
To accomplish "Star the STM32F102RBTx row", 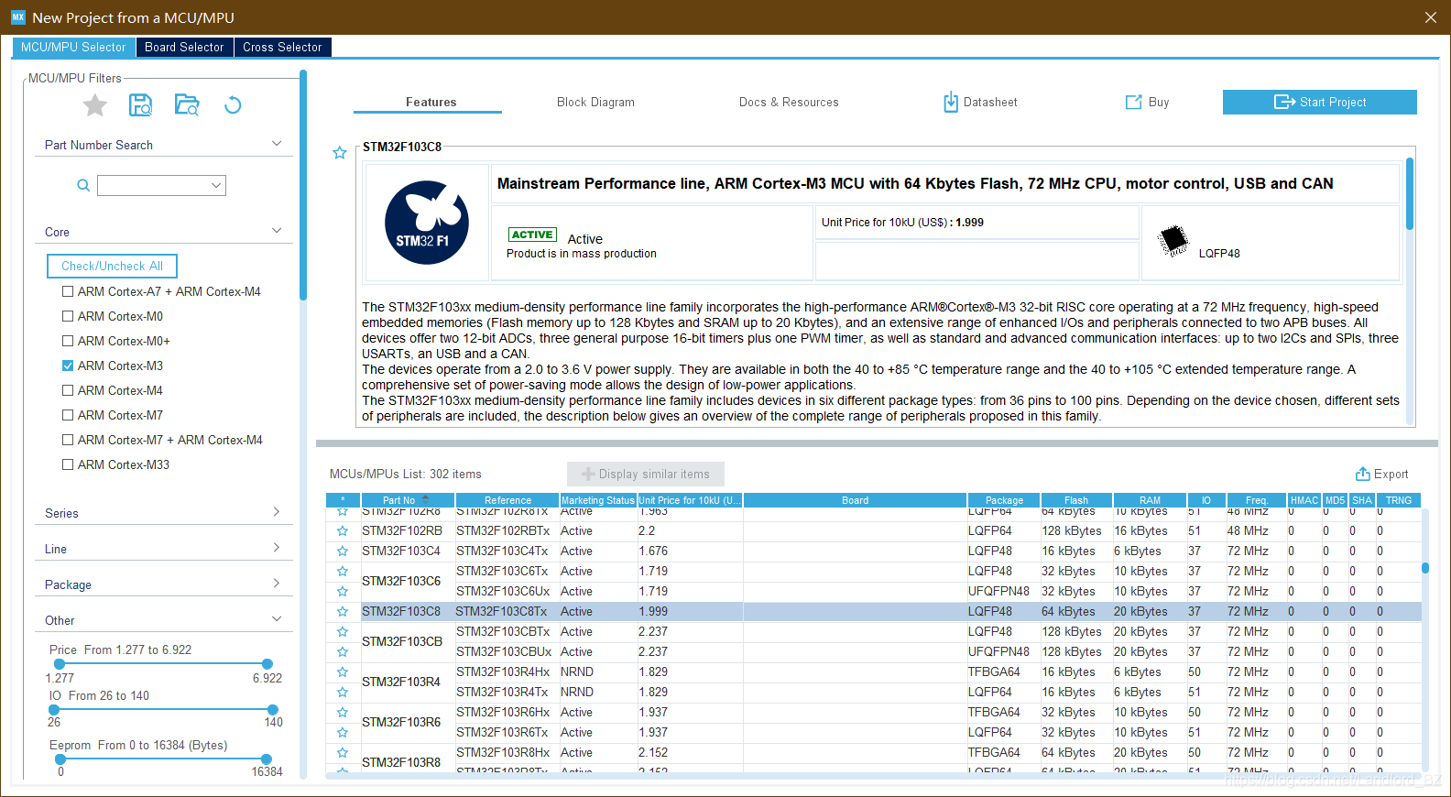I will click(x=343, y=531).
